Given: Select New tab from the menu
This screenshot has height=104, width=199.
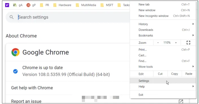Looking at the screenshot, I should (163, 5).
